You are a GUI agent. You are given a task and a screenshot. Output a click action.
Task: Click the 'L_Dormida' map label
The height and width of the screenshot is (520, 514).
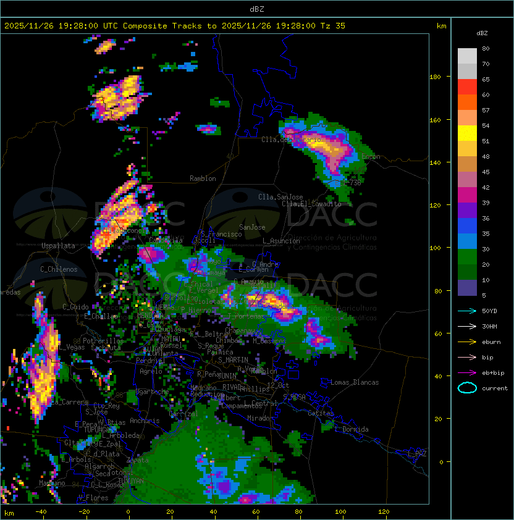coord(352,429)
